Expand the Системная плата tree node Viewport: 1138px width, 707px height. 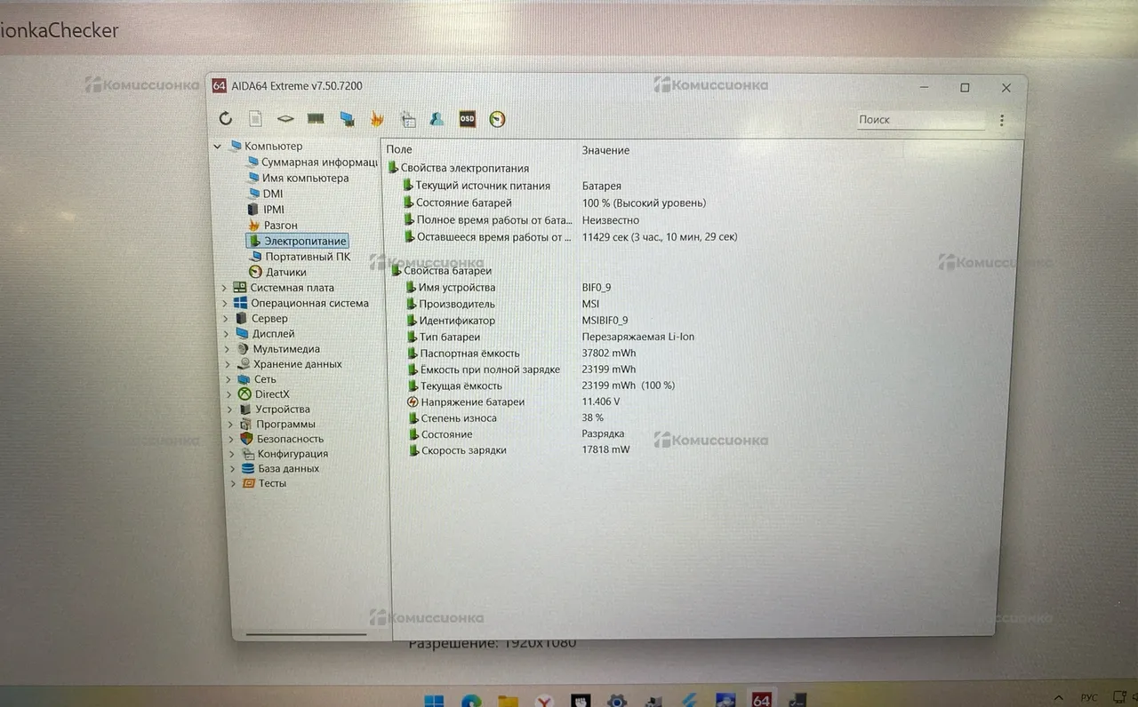[x=224, y=288]
